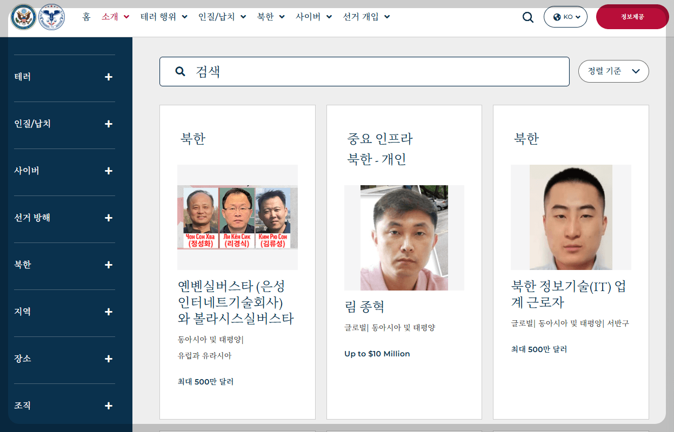674x432 pixels.
Task: Expand the 사이버 sidebar filter section
Action: pos(108,171)
